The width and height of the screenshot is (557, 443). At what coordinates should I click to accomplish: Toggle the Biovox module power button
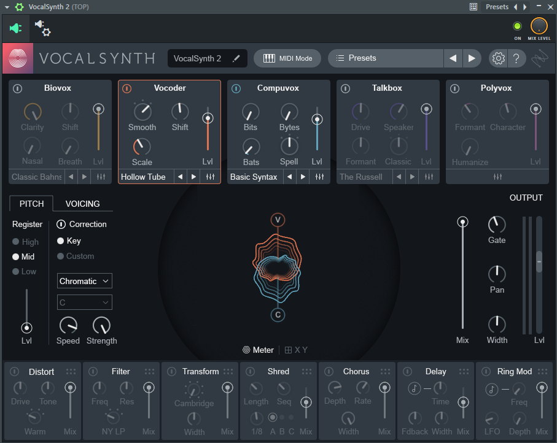[x=17, y=88]
